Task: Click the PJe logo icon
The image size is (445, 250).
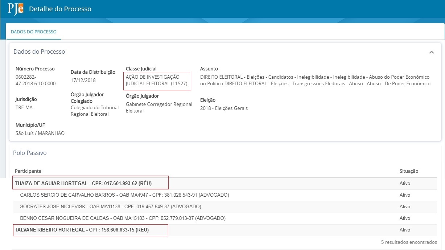Action: pos(16,9)
